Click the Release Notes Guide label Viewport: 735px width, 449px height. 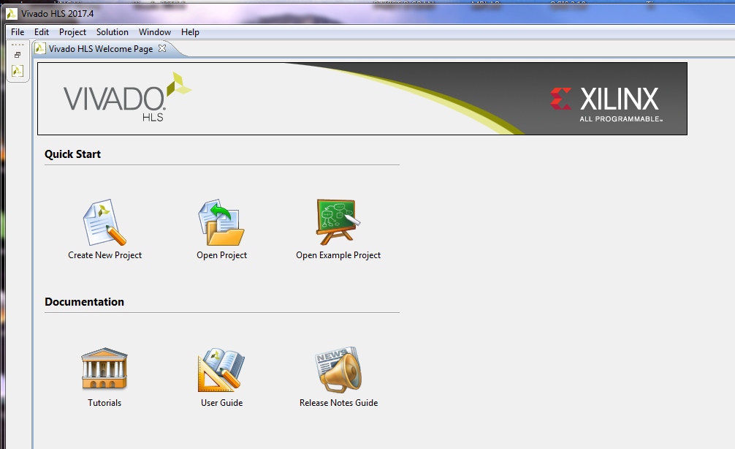(338, 402)
